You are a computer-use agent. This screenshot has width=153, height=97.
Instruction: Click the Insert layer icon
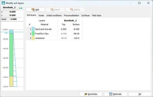(52, 9)
